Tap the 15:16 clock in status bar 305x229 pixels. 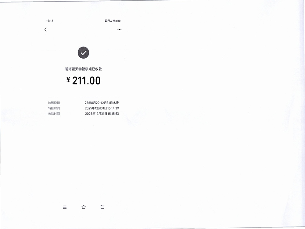50,21
